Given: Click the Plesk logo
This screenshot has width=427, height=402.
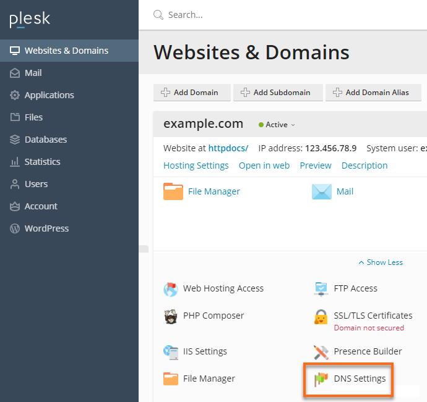Looking at the screenshot, I should click(x=30, y=19).
